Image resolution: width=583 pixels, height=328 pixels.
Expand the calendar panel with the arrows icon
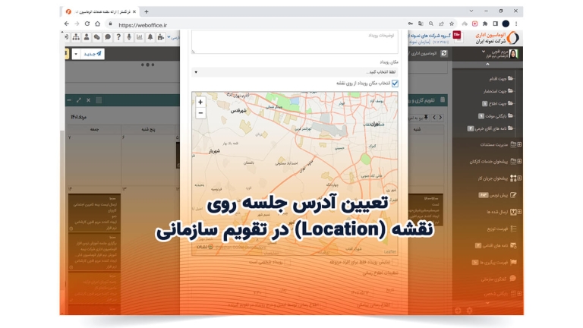point(78,100)
